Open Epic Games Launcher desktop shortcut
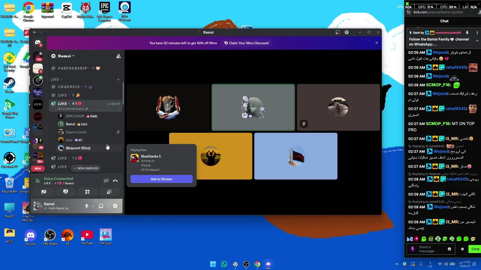 point(104,12)
